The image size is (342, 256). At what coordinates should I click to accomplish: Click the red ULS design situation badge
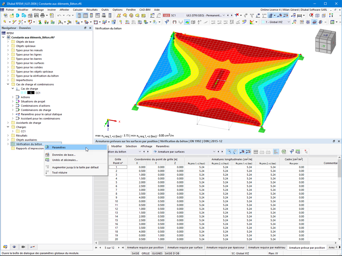click(166, 15)
